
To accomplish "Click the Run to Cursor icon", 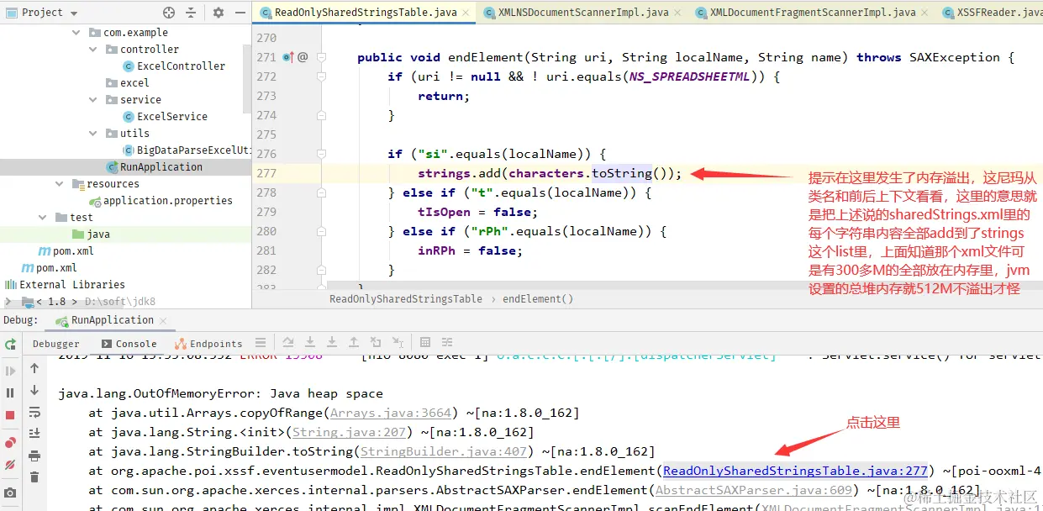I will pos(398,343).
